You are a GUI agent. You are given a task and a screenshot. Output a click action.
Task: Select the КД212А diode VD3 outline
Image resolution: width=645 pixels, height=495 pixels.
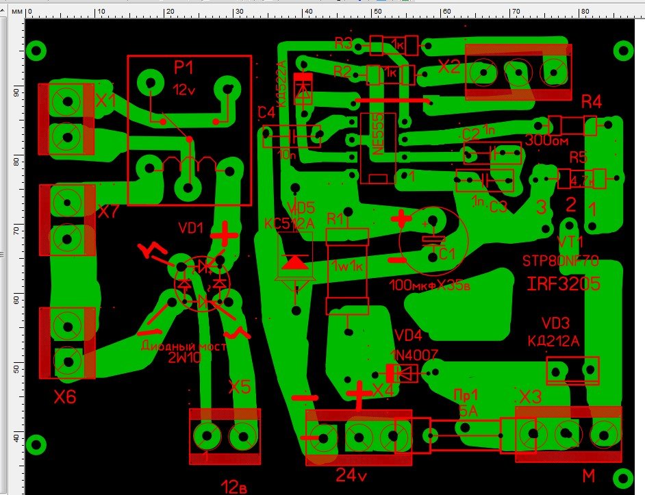[572, 371]
